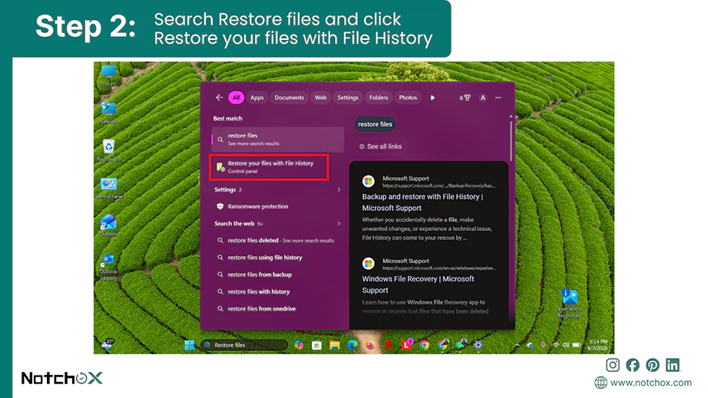Go back with the search panel arrow
This screenshot has width=708, height=398.
tap(219, 97)
